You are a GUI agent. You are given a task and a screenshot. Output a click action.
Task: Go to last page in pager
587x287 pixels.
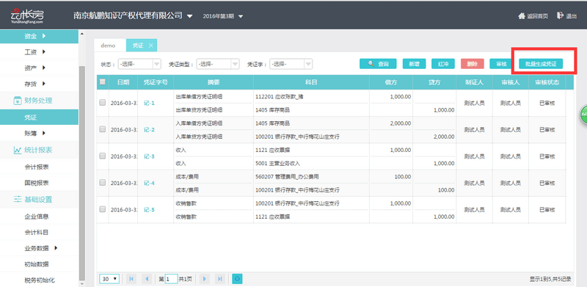(220, 279)
